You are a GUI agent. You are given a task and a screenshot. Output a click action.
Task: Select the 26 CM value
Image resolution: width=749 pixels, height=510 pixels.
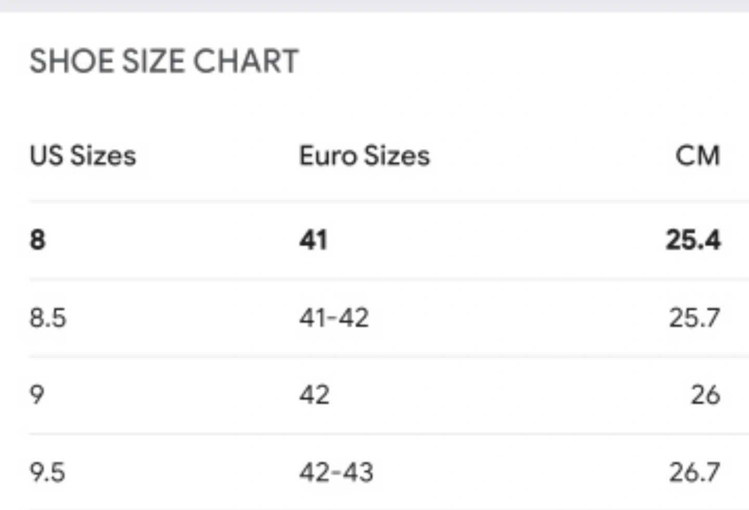705,395
